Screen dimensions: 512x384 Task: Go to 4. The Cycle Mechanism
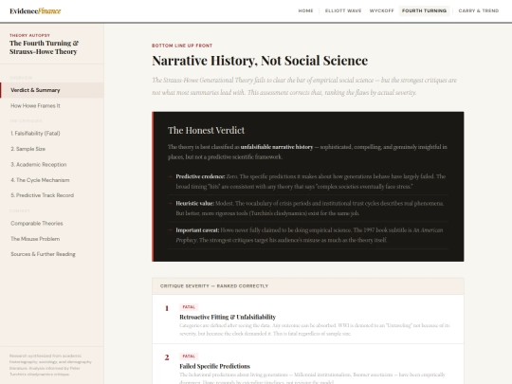(52, 180)
